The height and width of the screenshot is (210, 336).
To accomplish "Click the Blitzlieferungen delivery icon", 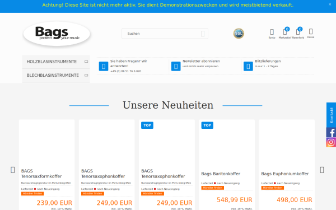I will (248, 66).
